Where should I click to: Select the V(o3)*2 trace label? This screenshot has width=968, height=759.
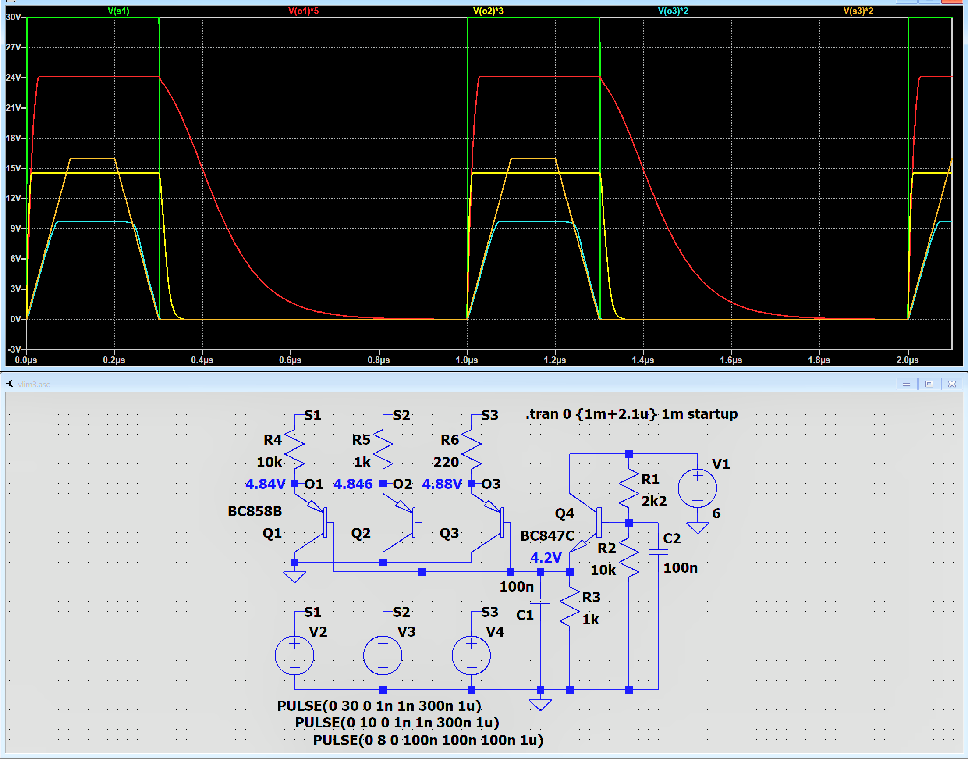tap(673, 11)
